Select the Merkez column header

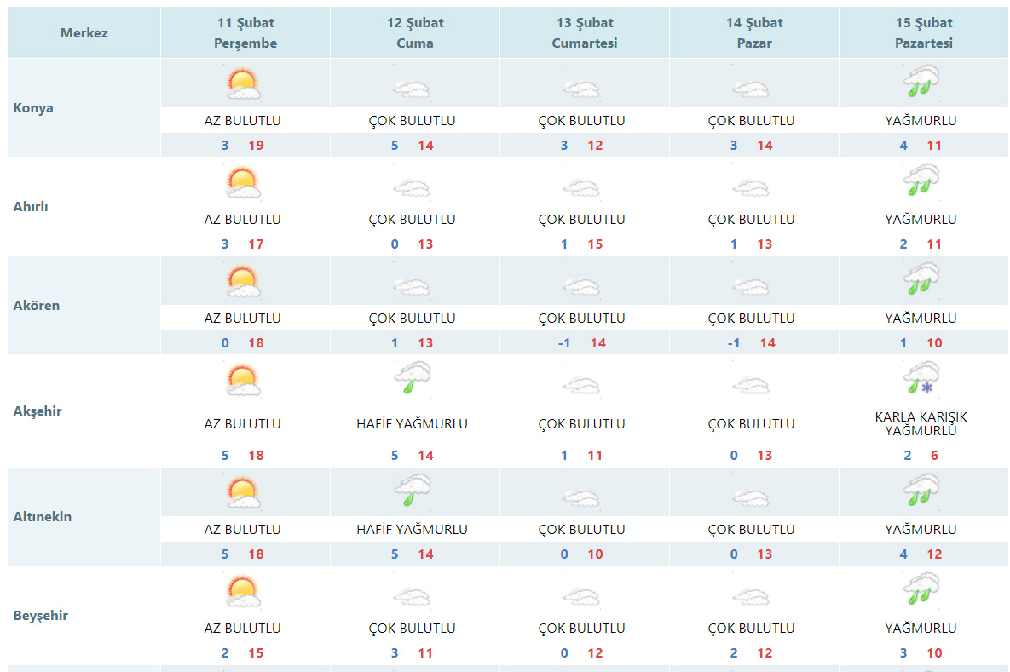pyautogui.click(x=84, y=33)
